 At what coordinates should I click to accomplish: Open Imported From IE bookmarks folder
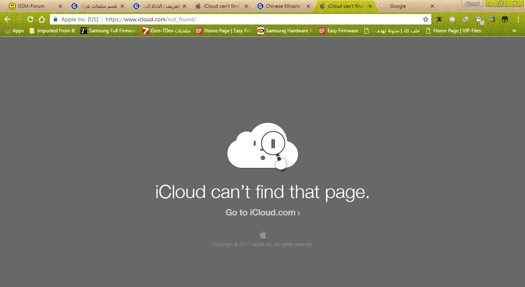point(52,31)
